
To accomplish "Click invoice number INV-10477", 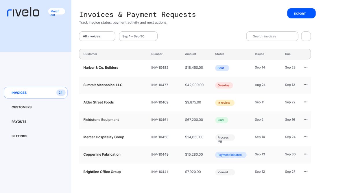I will [160, 85].
